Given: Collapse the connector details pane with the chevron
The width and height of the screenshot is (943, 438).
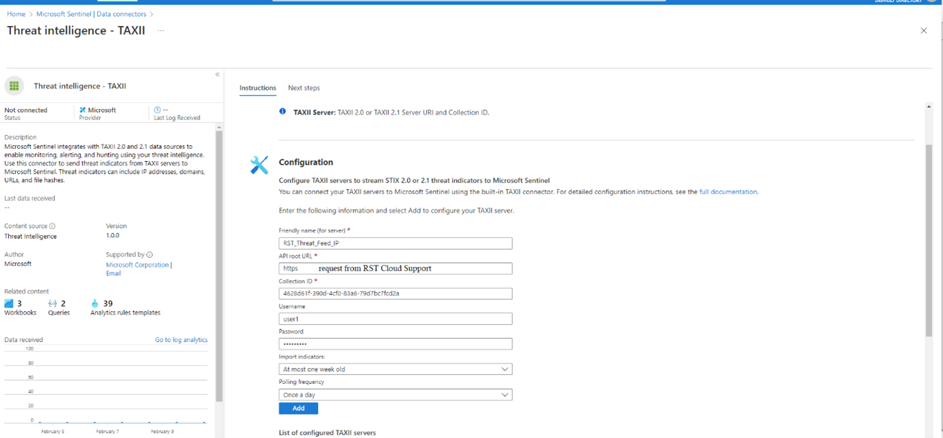Looking at the screenshot, I should (x=217, y=74).
